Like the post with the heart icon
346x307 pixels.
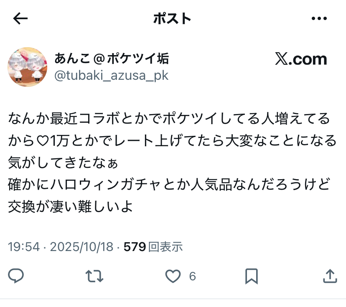click(x=173, y=276)
